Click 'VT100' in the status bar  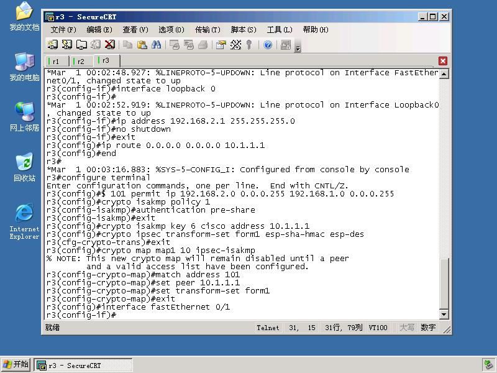pos(378,328)
